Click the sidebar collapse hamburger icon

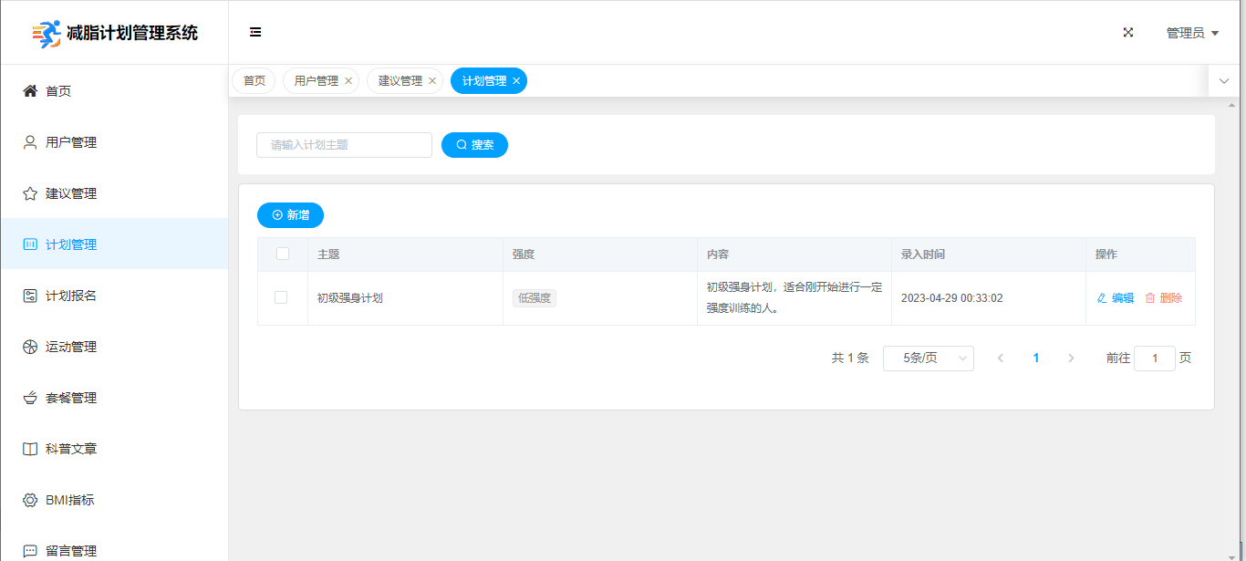pos(255,32)
